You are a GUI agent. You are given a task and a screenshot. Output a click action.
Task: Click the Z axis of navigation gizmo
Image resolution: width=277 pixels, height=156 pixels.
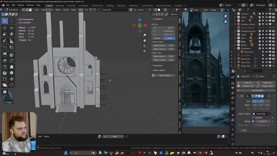pyautogui.click(x=139, y=20)
